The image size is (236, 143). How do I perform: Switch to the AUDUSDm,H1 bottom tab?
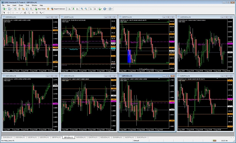[81, 137]
